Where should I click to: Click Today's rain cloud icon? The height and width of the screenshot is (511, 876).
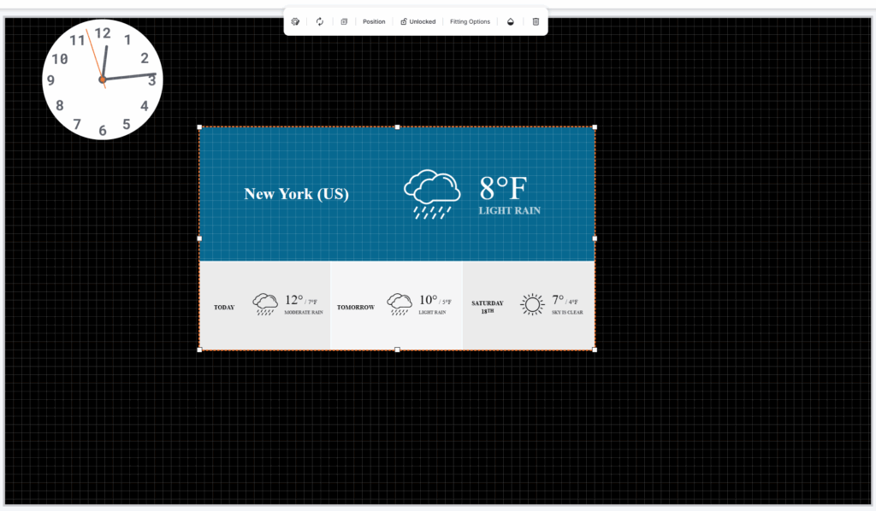[x=265, y=304]
